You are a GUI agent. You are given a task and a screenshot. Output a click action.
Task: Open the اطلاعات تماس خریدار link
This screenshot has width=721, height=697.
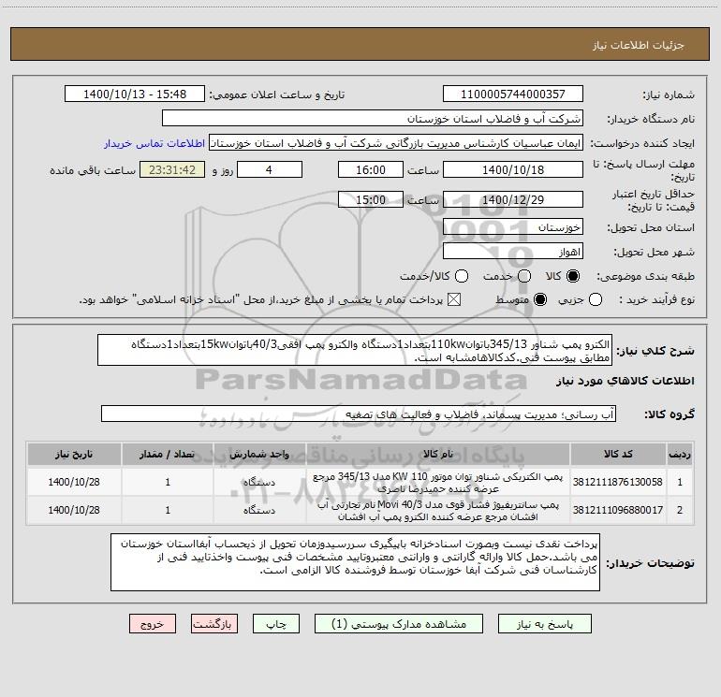click(154, 143)
